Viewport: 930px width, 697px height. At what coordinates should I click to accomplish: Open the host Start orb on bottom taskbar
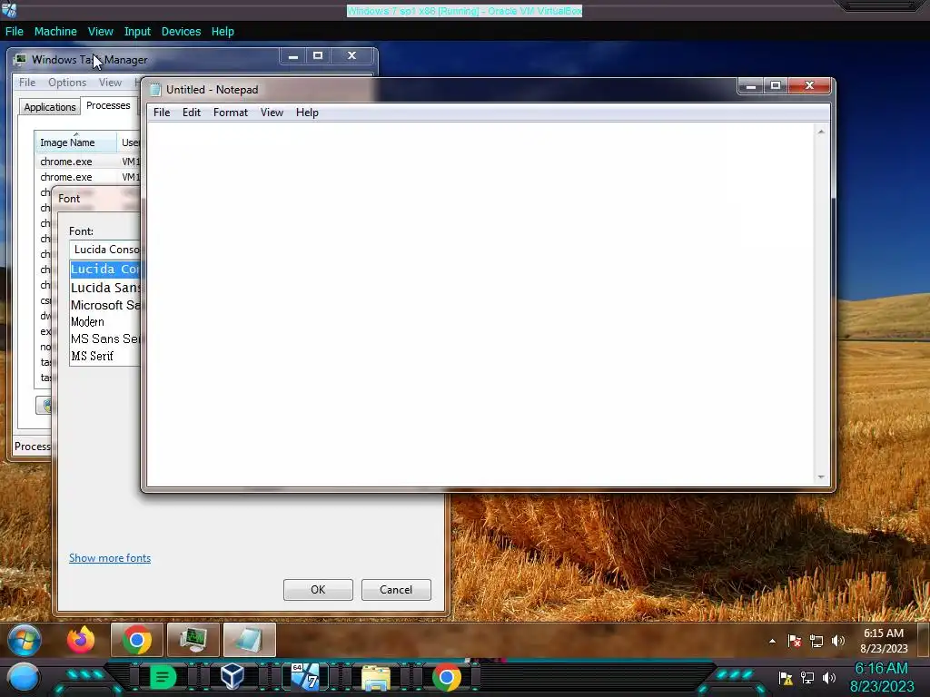24,677
